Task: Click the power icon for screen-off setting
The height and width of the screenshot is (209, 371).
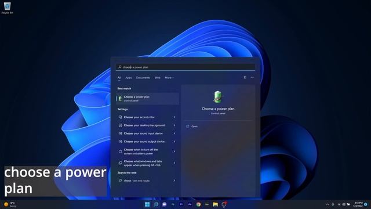Action: click(120, 152)
